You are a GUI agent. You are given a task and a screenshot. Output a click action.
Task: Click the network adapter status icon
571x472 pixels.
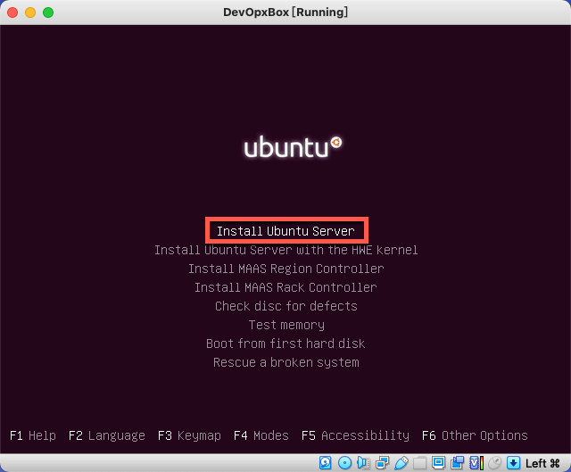click(383, 463)
